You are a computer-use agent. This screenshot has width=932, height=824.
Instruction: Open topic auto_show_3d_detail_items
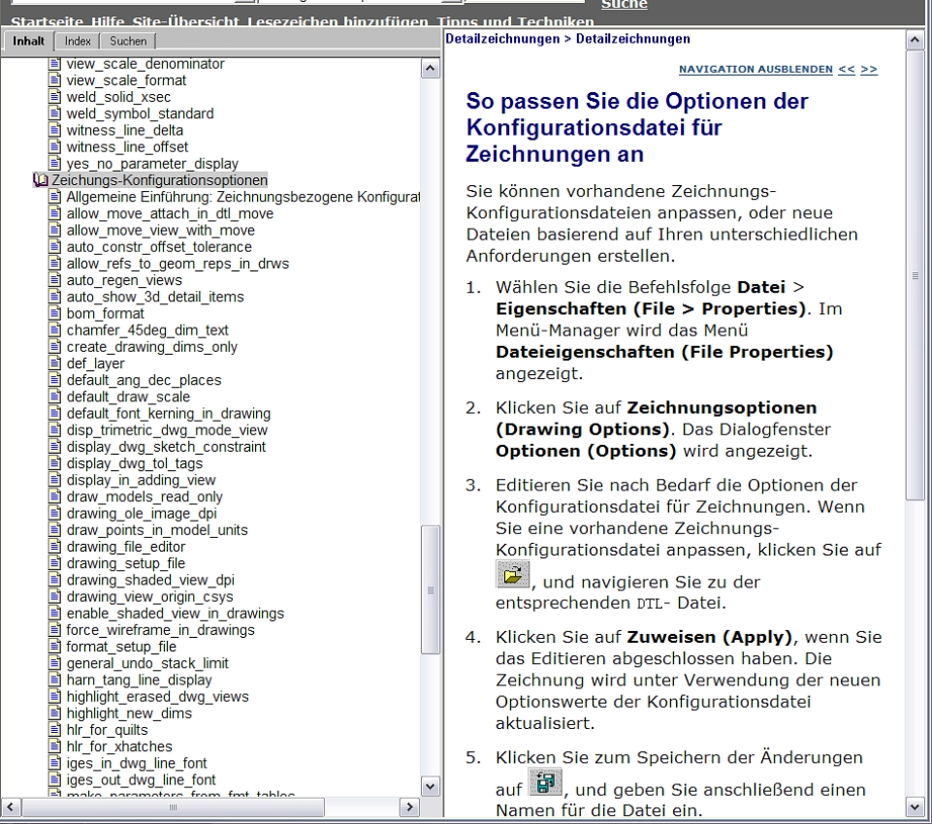[x=155, y=297]
